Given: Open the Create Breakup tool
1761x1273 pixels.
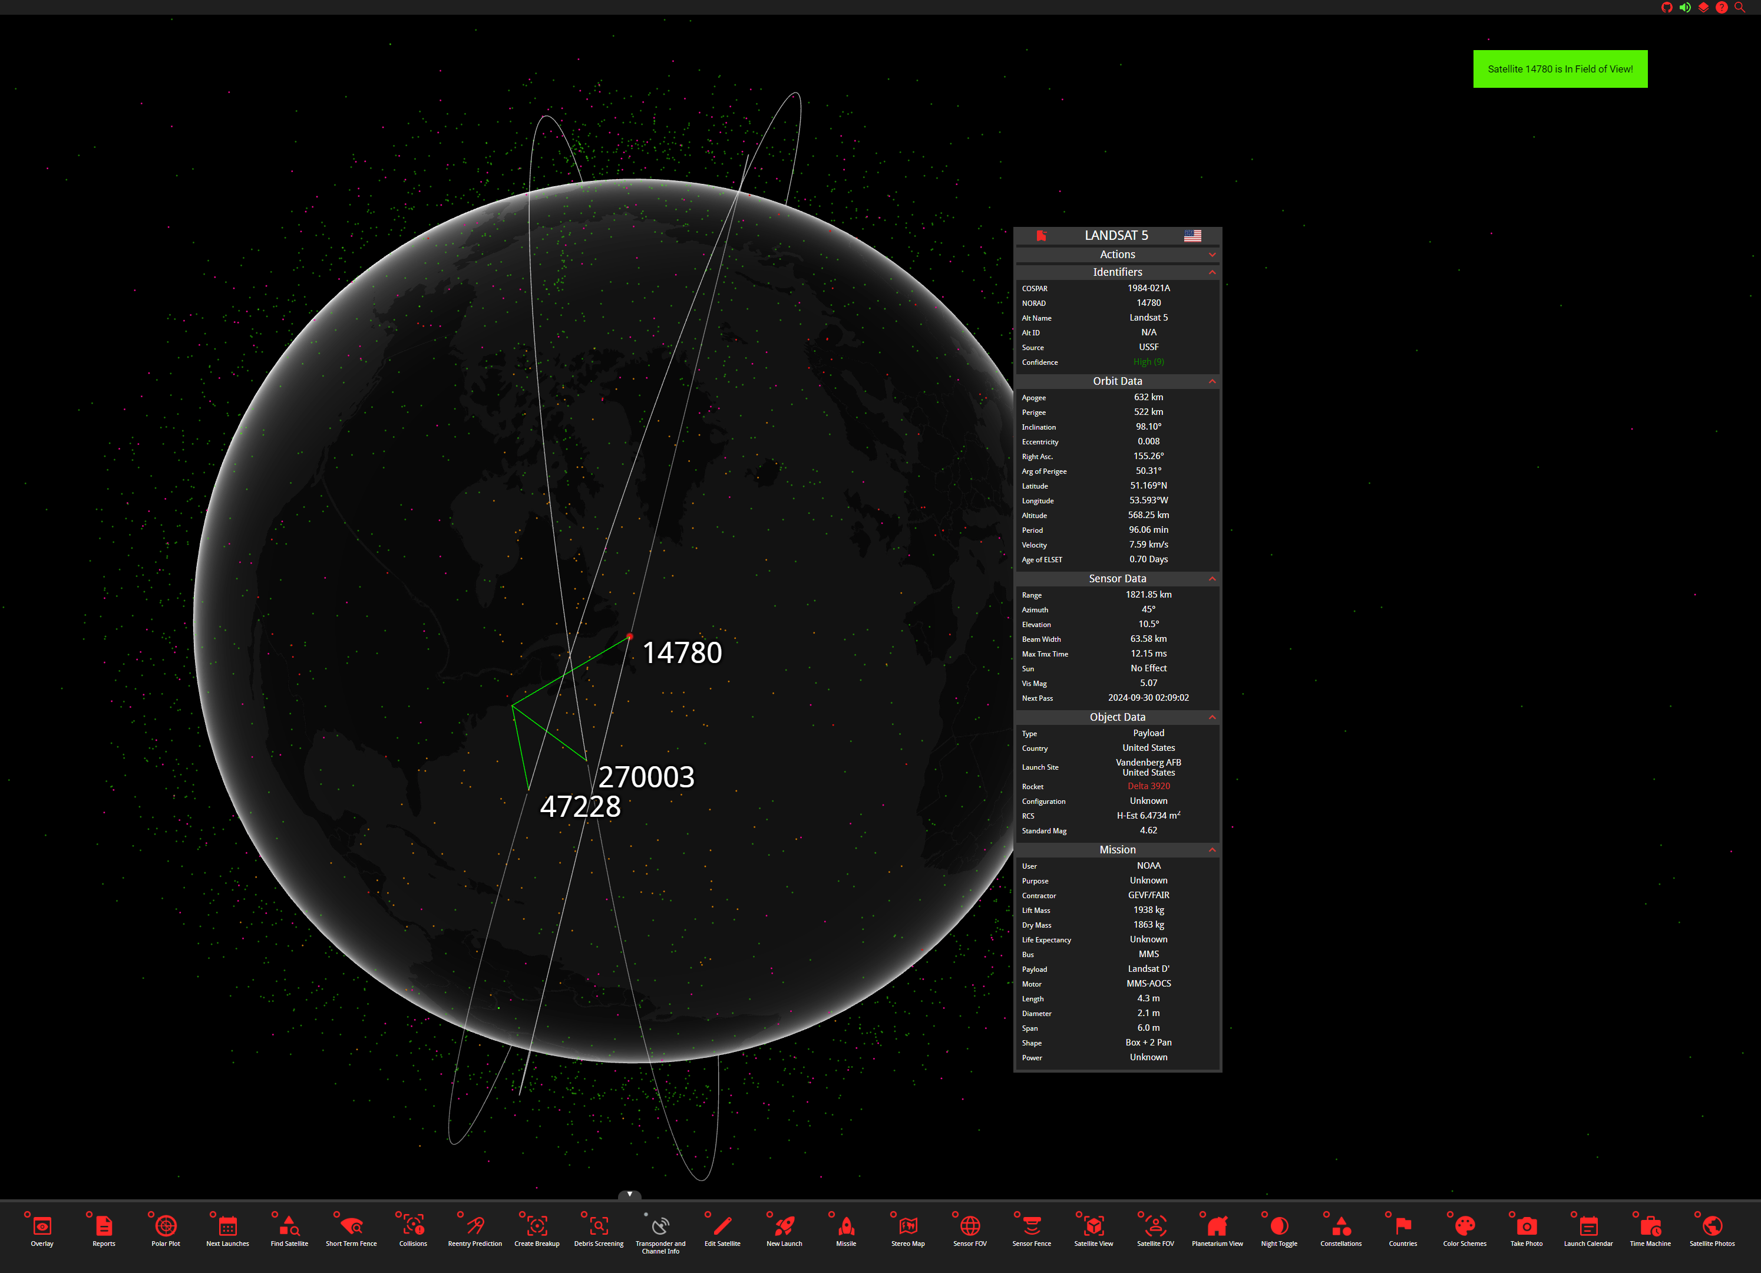Looking at the screenshot, I should [537, 1231].
